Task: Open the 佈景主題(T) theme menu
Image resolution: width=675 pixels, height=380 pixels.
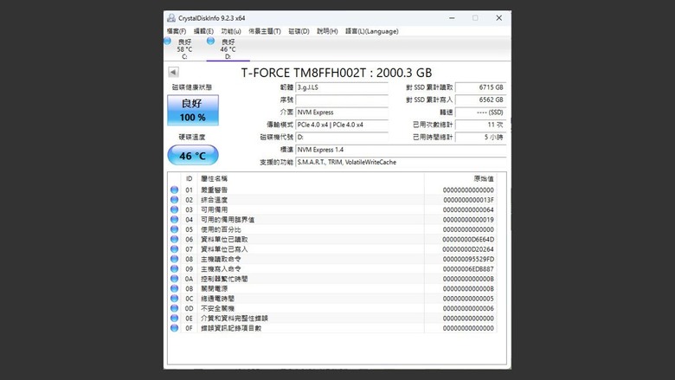Action: pyautogui.click(x=264, y=31)
